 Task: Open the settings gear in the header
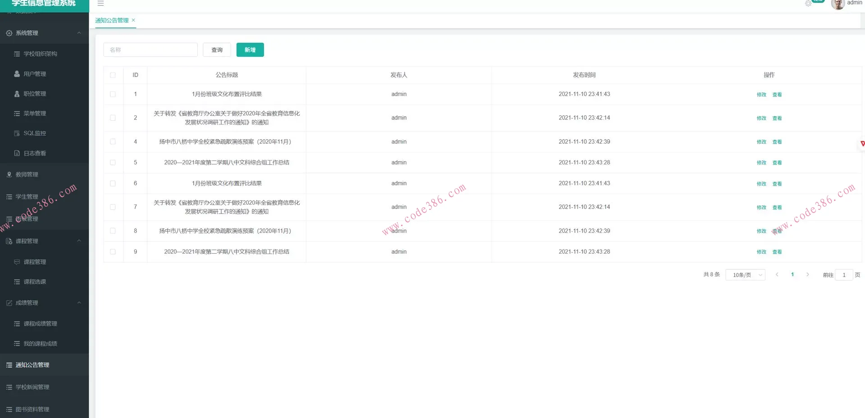(x=808, y=3)
